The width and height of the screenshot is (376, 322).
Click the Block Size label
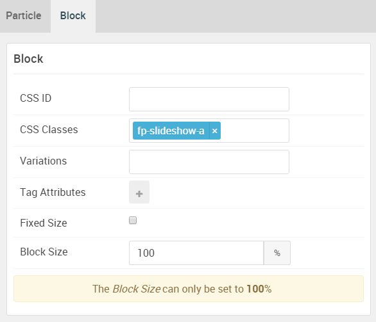[44, 252]
